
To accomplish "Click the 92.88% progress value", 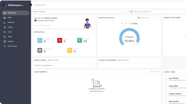I will pos(129,41).
